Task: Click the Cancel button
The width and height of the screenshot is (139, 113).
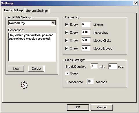Action: pyautogui.click(x=102, y=107)
